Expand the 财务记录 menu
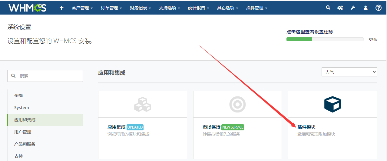Screen dimensions: 387x161 pyautogui.click(x=141, y=8)
